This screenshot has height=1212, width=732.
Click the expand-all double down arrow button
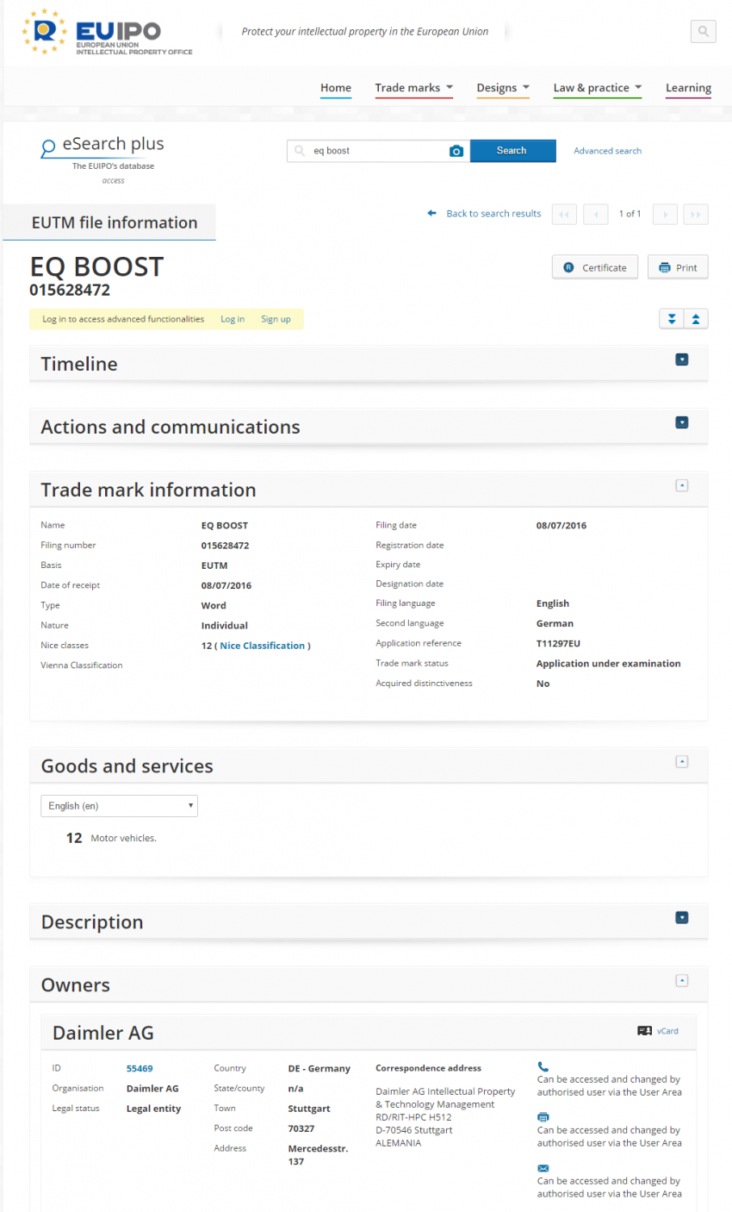(672, 318)
